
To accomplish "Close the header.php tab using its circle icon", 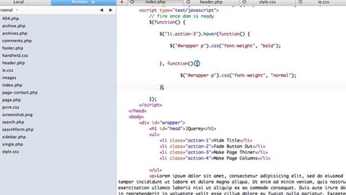I will click(x=188, y=2).
